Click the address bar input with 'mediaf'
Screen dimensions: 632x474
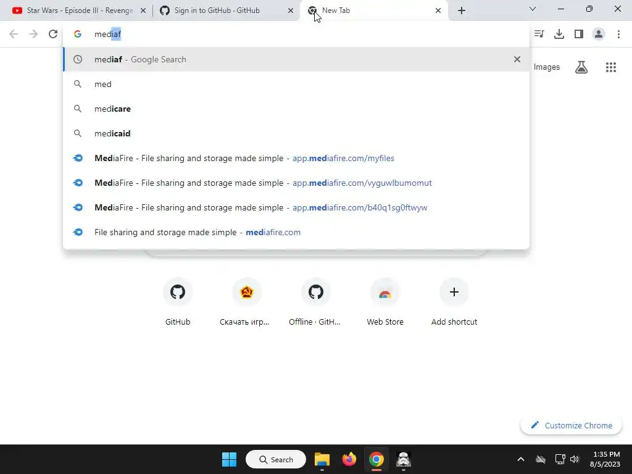pyautogui.click(x=296, y=35)
